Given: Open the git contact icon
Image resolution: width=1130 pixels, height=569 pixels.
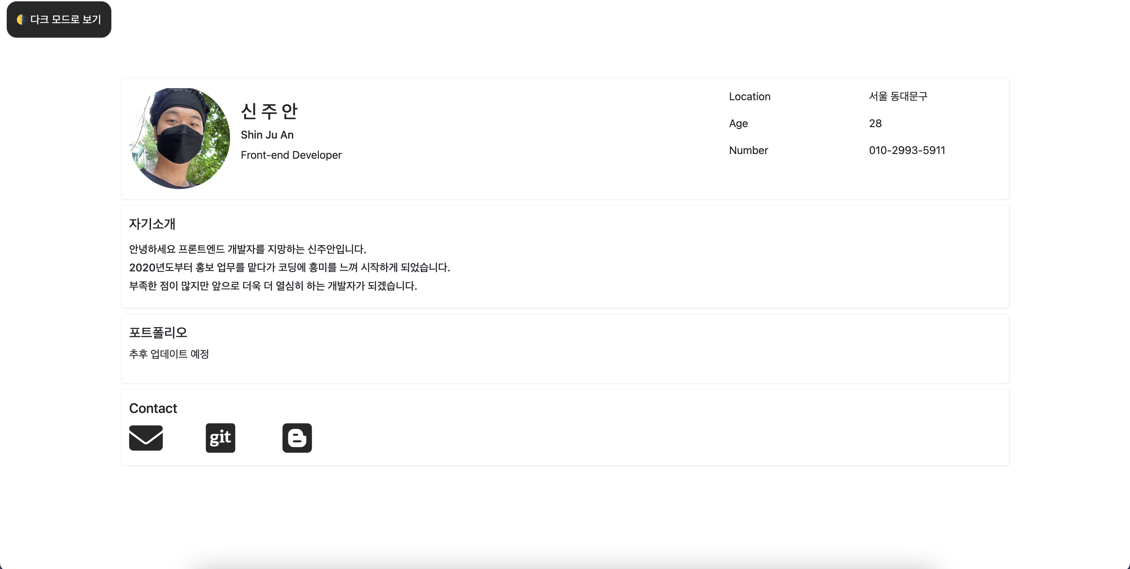Looking at the screenshot, I should pyautogui.click(x=220, y=438).
